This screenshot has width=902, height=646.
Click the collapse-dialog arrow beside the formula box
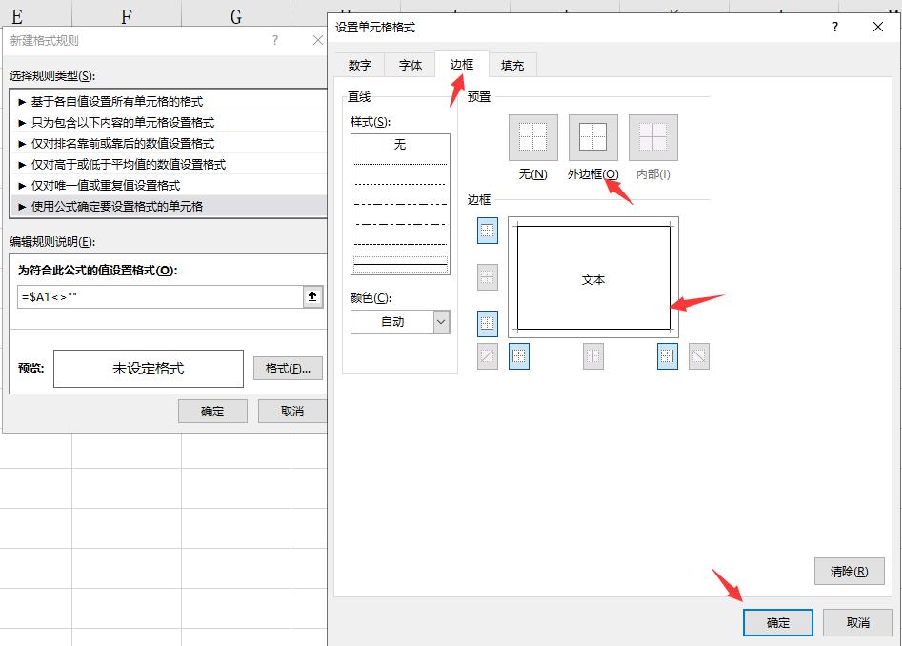coord(312,296)
